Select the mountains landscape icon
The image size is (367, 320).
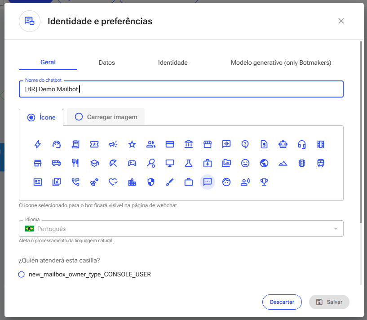[x=283, y=163]
